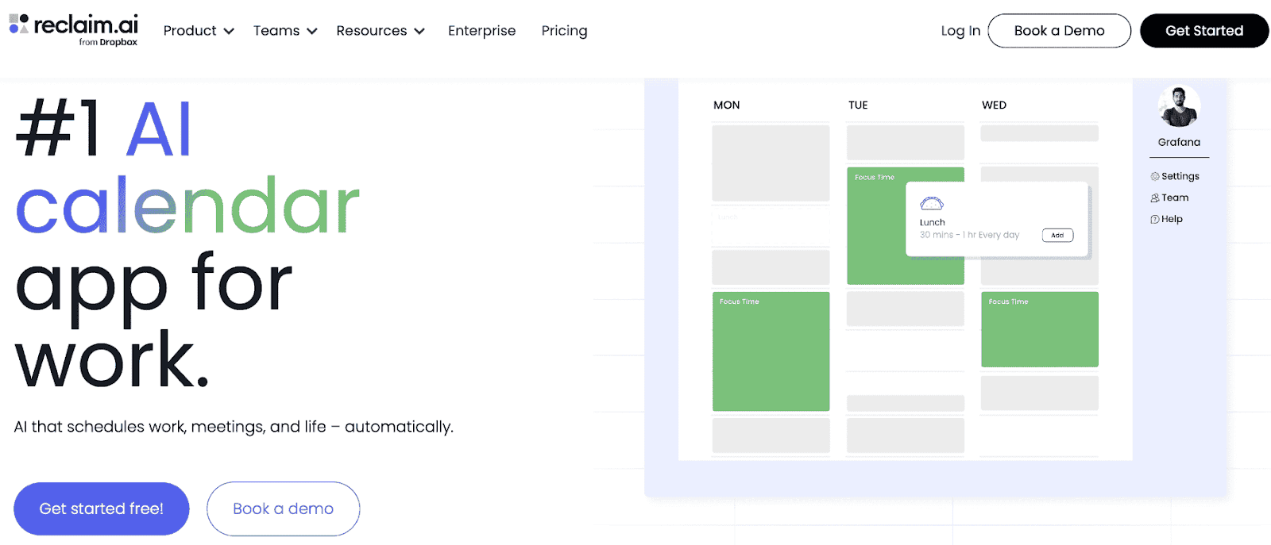This screenshot has height=545, width=1271.
Task: Click the TUE column header
Action: (858, 105)
